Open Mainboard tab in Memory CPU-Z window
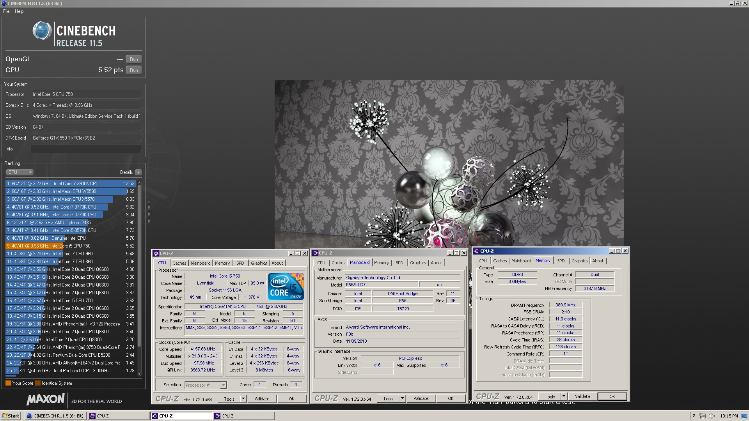This screenshot has width=749, height=421. tap(521, 261)
